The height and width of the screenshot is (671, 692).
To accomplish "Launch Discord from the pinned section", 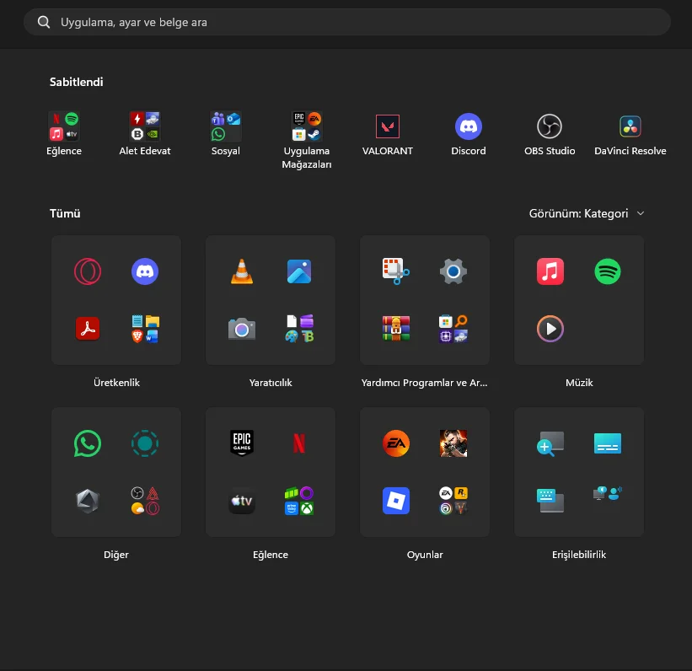I will click(x=469, y=126).
